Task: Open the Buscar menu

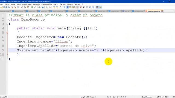Action: (x=13, y=4)
